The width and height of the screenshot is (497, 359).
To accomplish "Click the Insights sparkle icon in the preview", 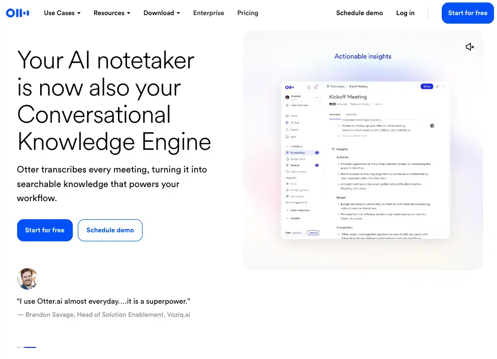I will 333,149.
